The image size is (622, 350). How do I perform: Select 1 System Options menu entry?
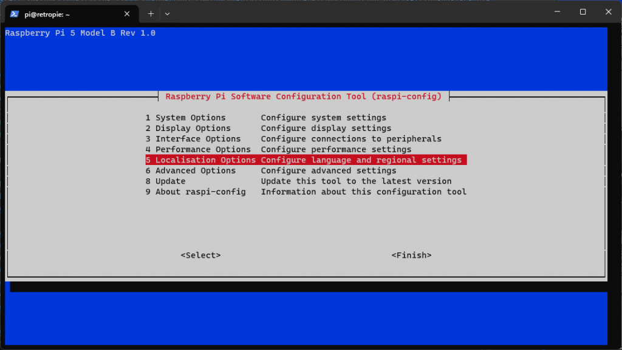click(185, 118)
